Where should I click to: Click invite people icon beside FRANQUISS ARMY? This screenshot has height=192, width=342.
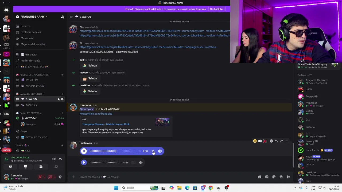tap(63, 17)
